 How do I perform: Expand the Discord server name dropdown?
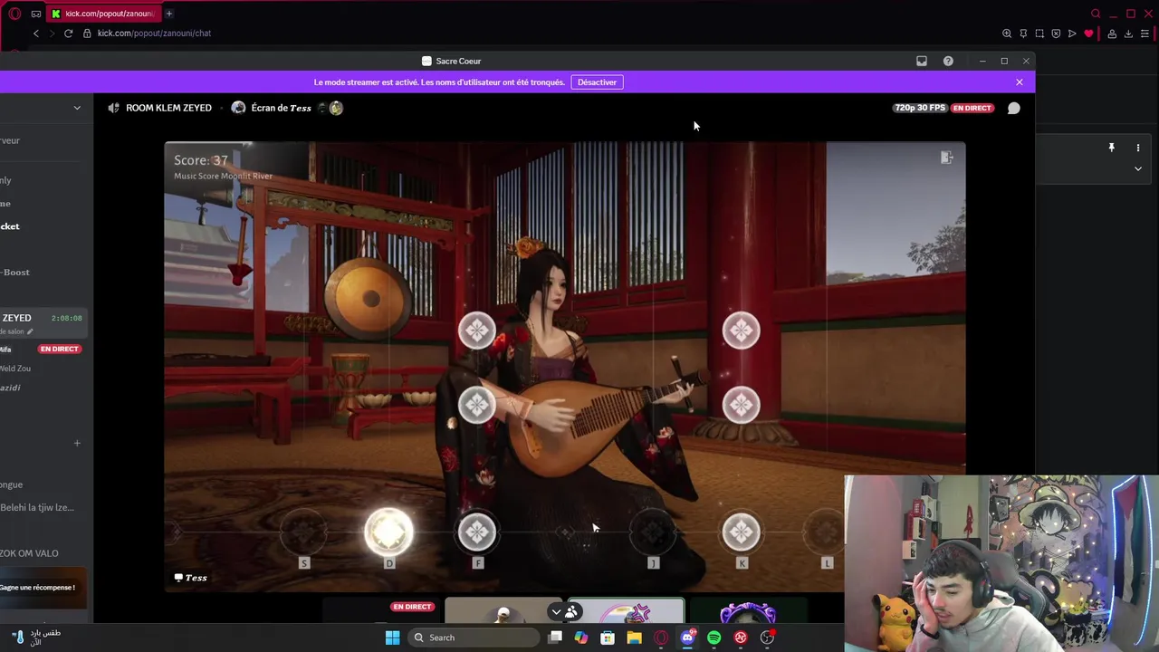77,108
